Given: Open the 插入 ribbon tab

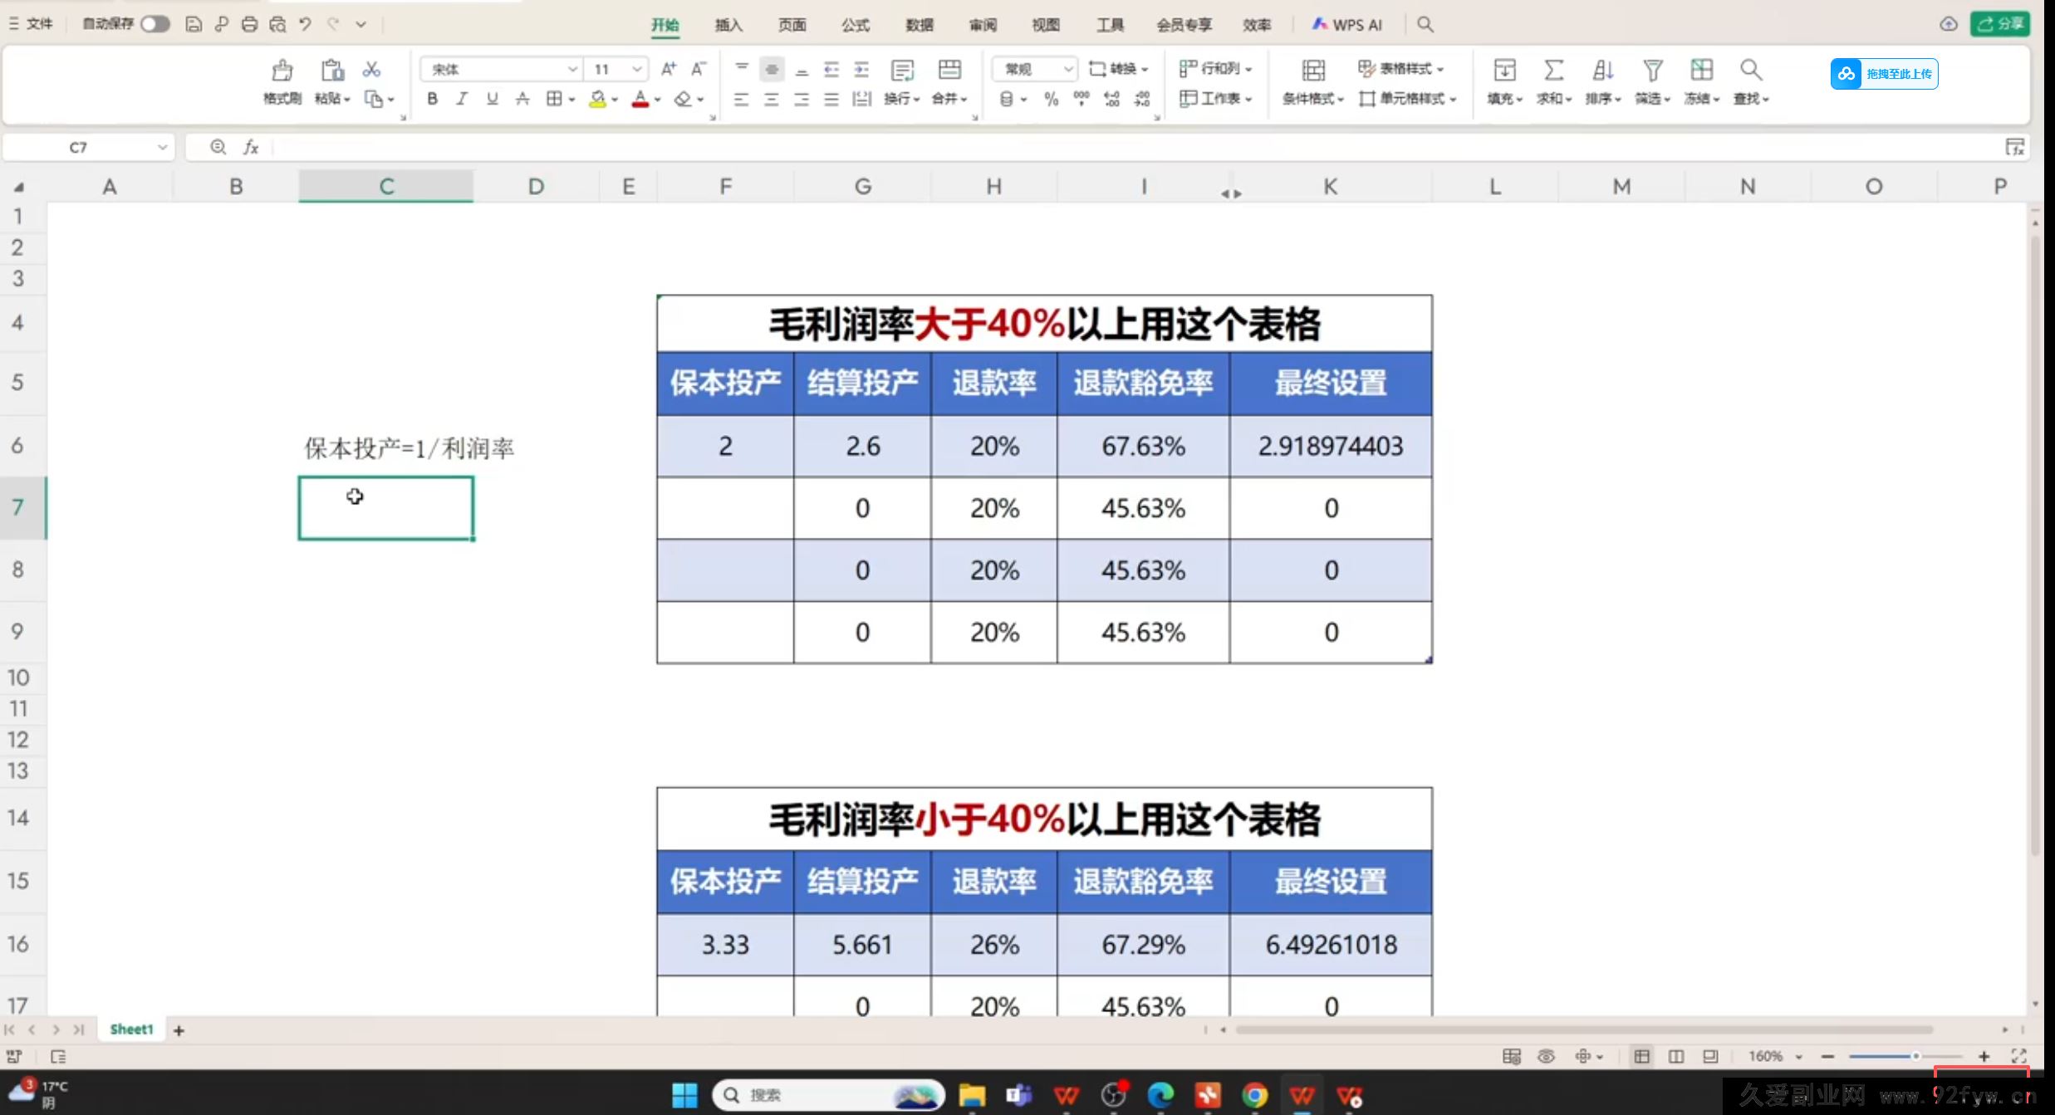Looking at the screenshot, I should click(728, 25).
